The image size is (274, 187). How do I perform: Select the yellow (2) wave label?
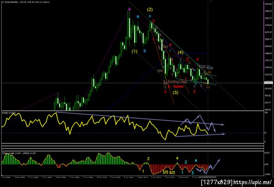pyautogui.click(x=150, y=10)
